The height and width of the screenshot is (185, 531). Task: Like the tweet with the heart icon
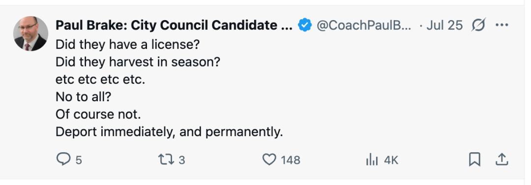tap(269, 160)
